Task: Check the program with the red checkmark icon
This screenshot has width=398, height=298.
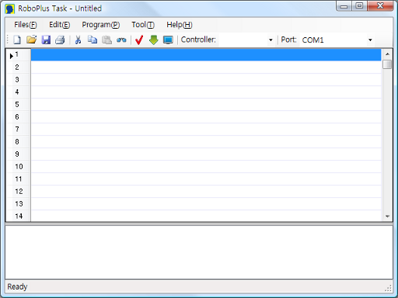Action: point(139,40)
